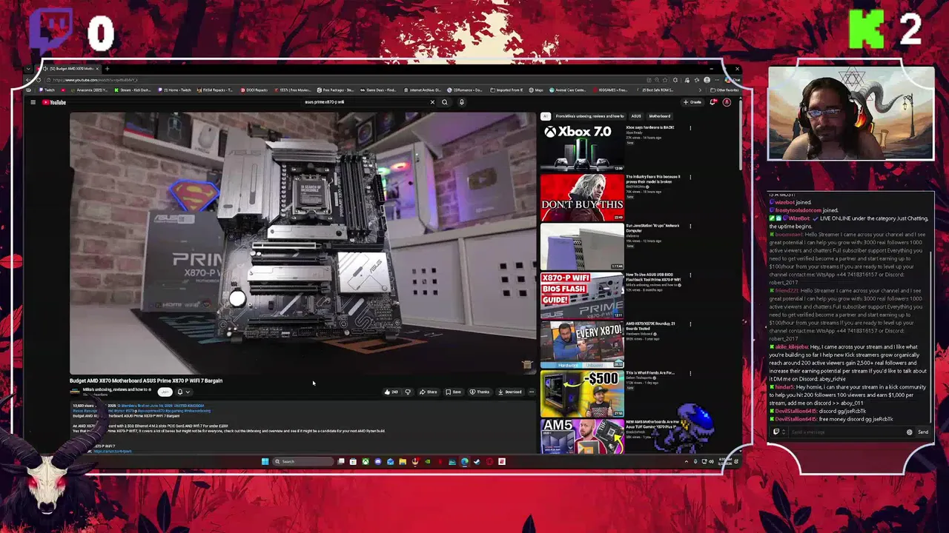The height and width of the screenshot is (533, 949).
Task: Clear the YouTube search box text
Action: tap(432, 102)
